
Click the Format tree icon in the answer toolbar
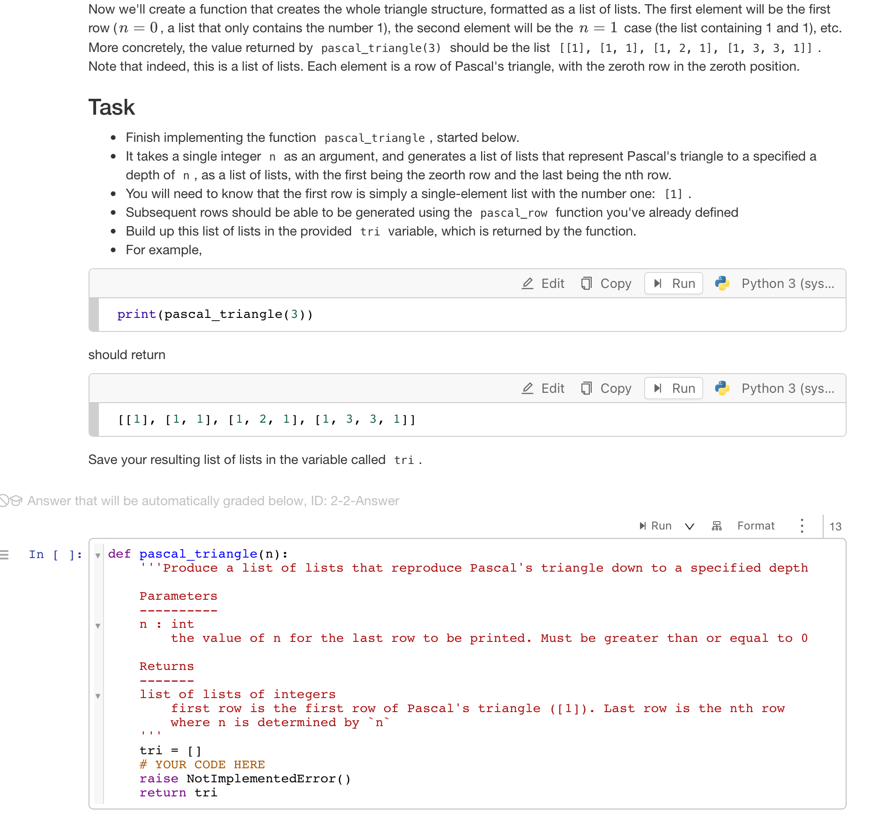tap(717, 526)
